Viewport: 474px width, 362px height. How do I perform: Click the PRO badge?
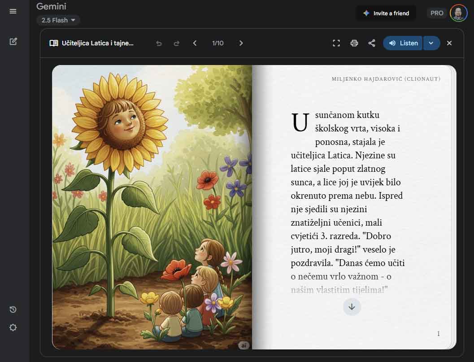[437, 13]
